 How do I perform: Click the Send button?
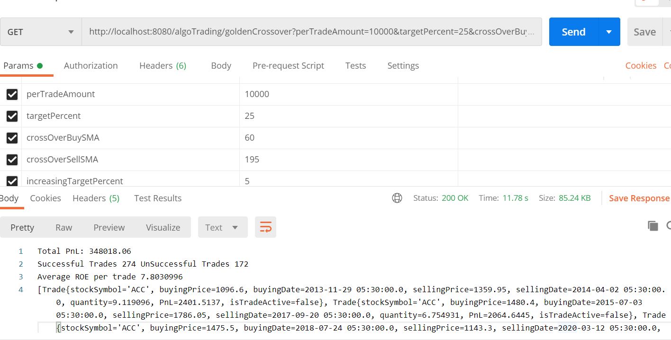[x=573, y=32]
